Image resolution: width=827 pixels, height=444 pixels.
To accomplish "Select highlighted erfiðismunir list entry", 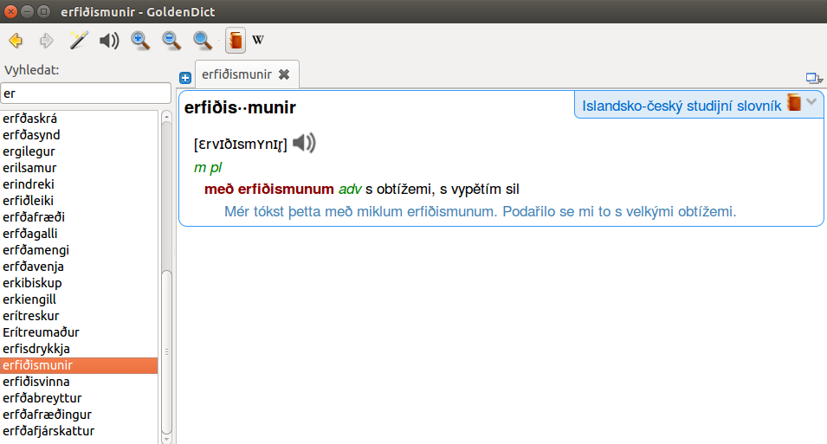I will [79, 365].
